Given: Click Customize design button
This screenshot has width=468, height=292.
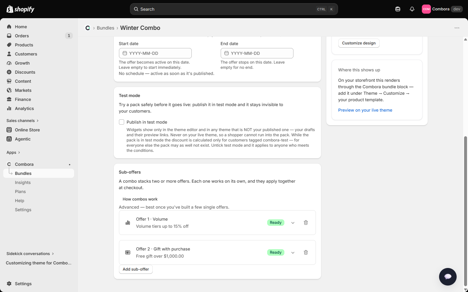Looking at the screenshot, I should click(x=359, y=43).
